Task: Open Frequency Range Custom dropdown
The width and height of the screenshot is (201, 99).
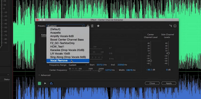Action: pos(78,65)
